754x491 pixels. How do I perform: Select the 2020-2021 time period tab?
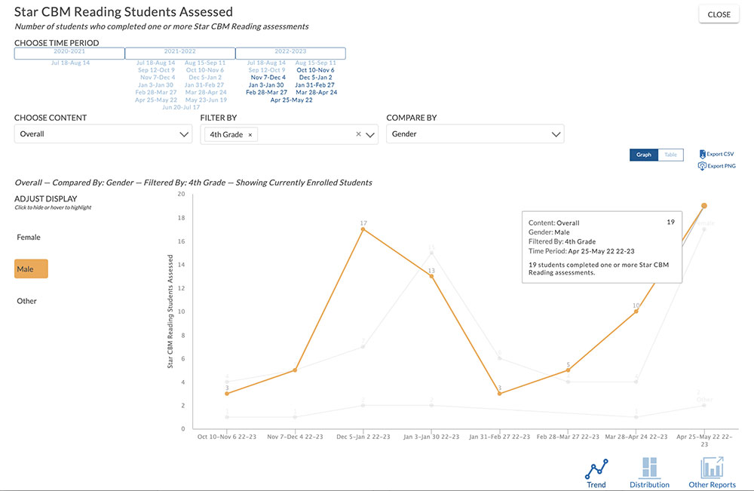click(x=69, y=53)
